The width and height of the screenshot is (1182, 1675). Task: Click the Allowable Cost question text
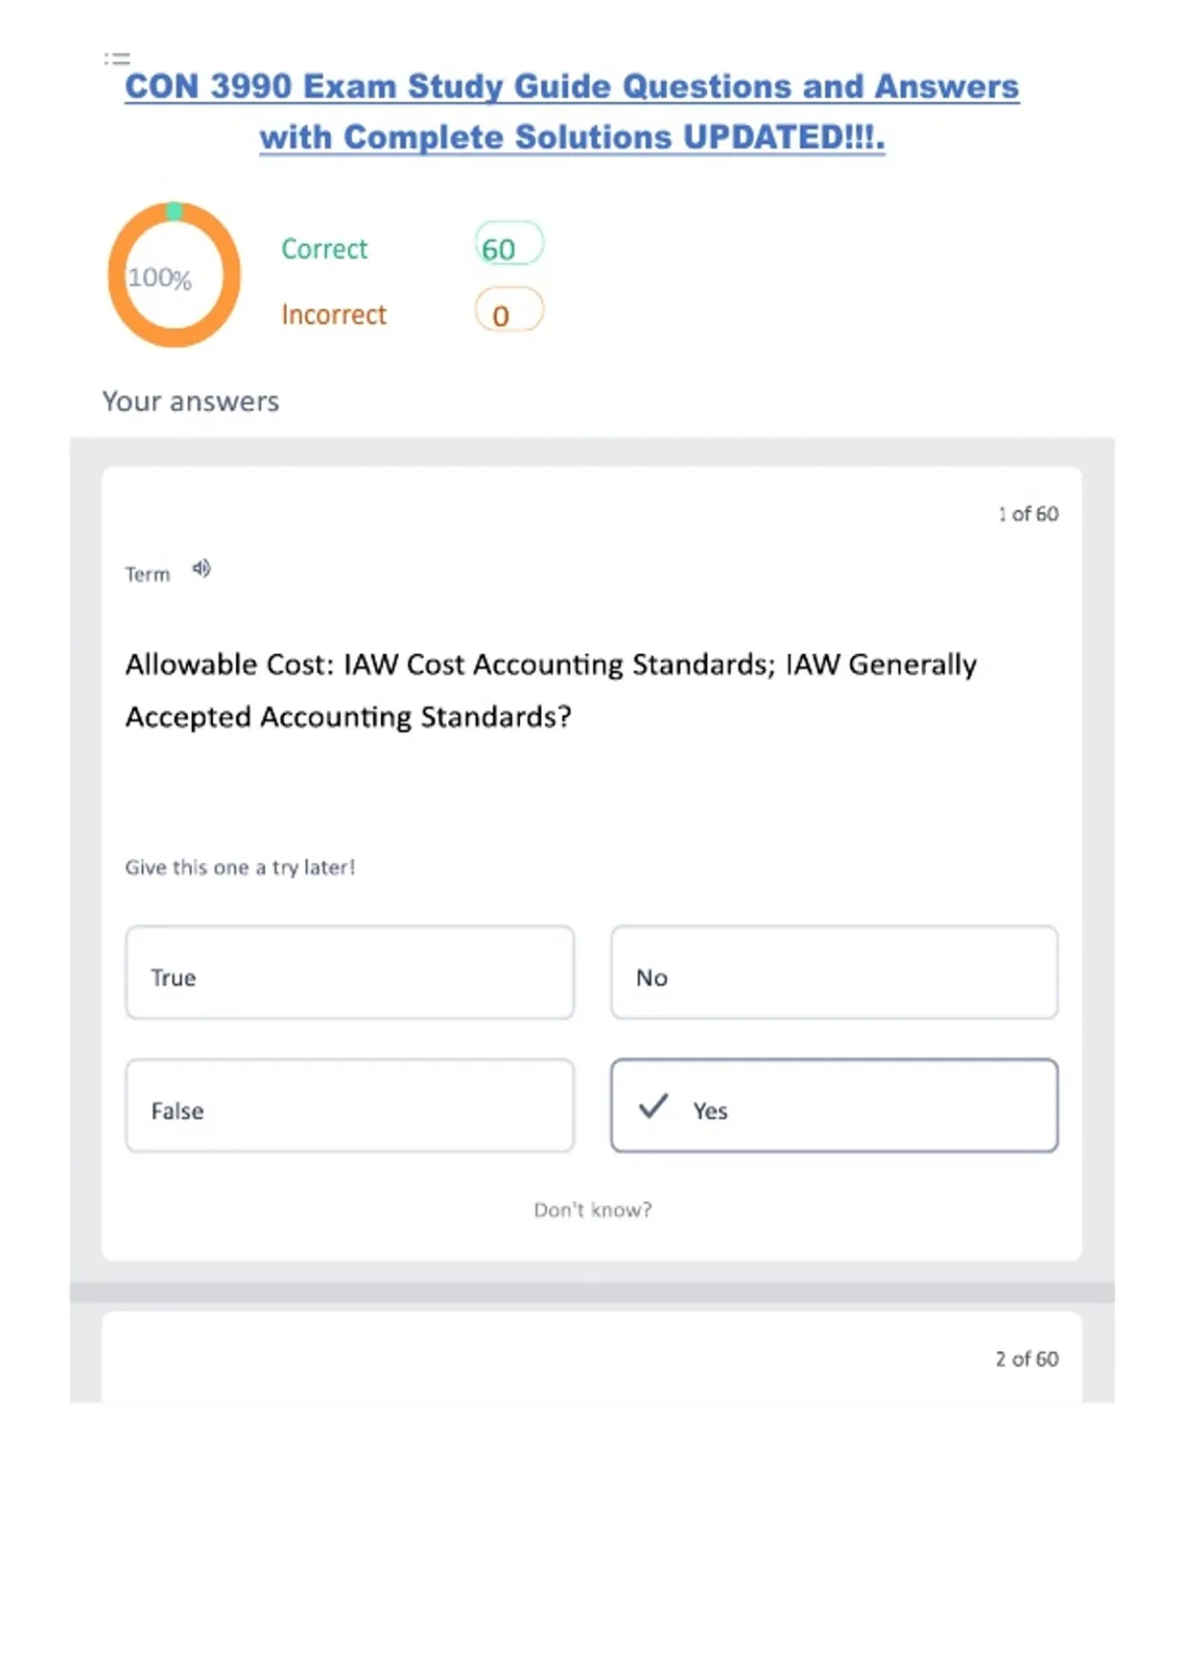[x=551, y=690]
